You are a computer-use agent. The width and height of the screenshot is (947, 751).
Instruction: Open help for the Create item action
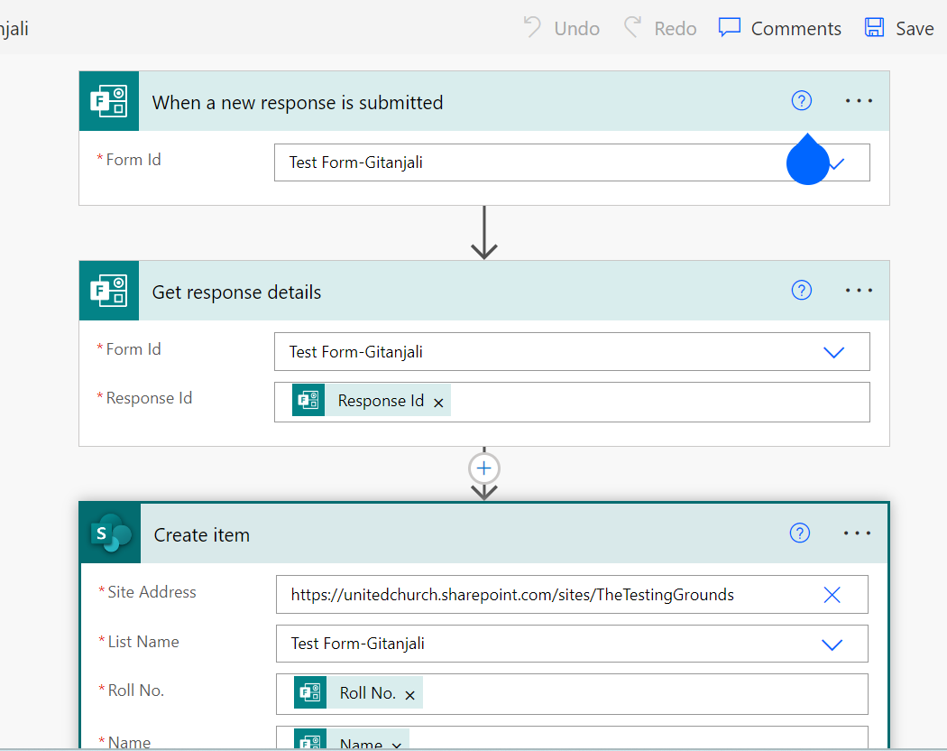(799, 533)
